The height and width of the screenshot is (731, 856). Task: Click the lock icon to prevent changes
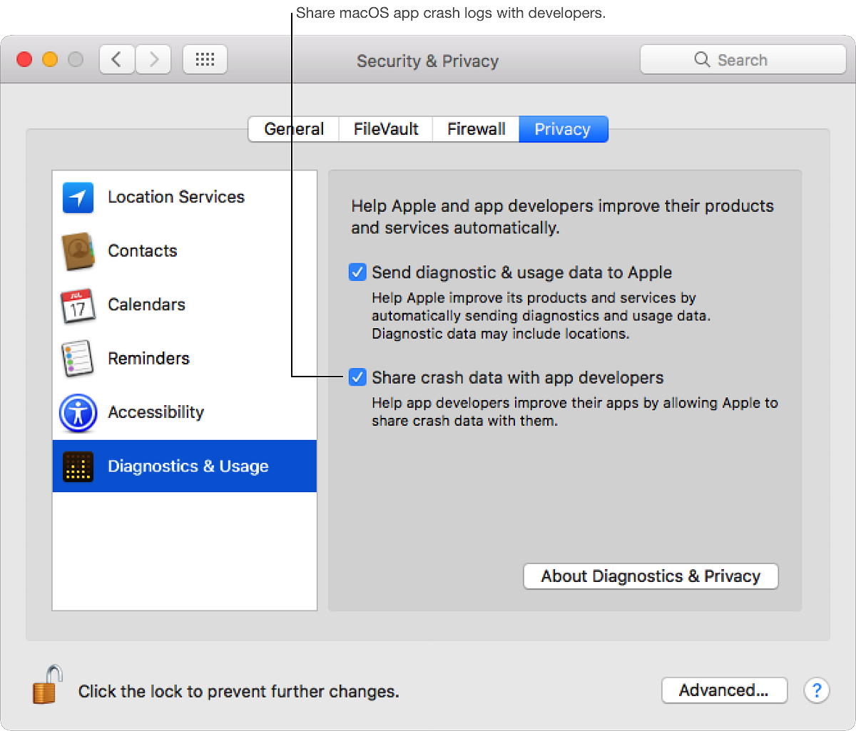pyautogui.click(x=47, y=685)
